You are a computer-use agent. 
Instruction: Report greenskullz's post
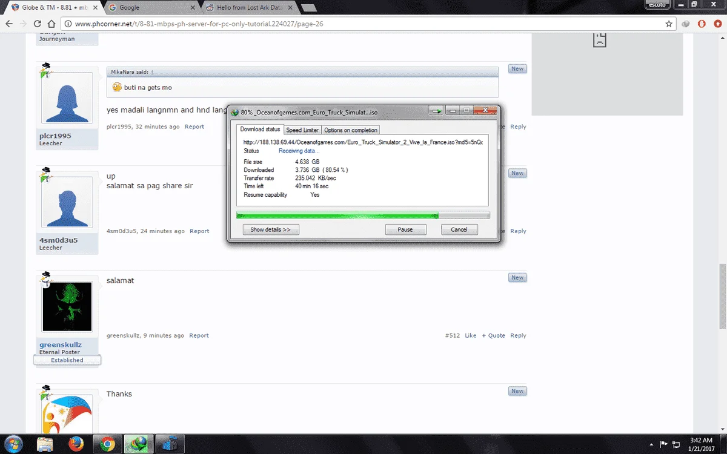199,335
